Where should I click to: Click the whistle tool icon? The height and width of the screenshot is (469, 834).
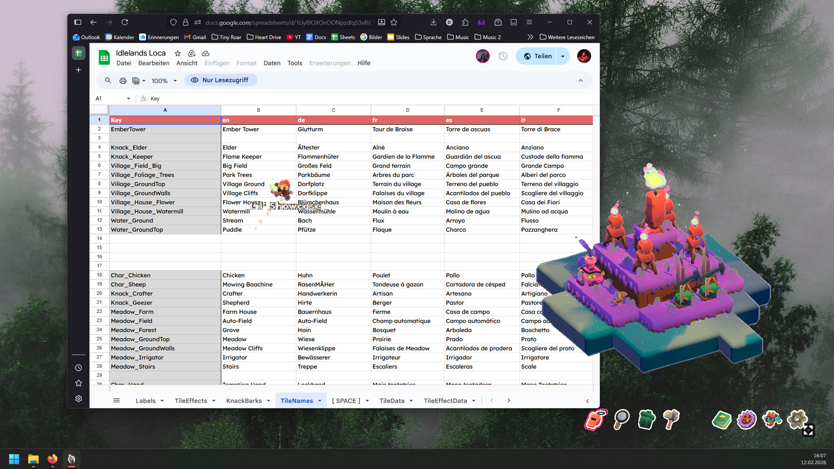pyautogui.click(x=596, y=419)
